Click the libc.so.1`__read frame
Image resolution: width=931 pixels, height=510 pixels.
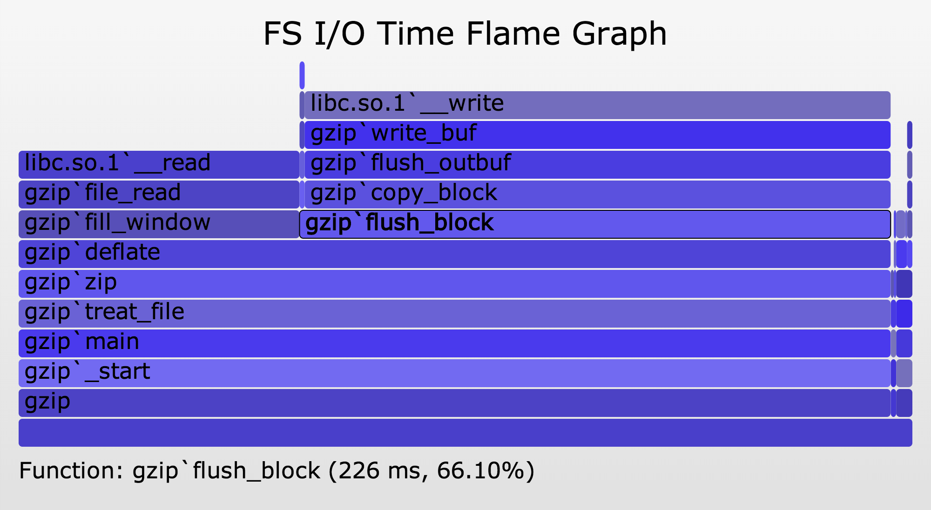(158, 164)
